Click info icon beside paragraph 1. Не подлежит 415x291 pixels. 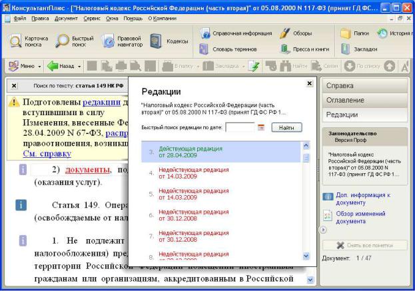[23, 241]
